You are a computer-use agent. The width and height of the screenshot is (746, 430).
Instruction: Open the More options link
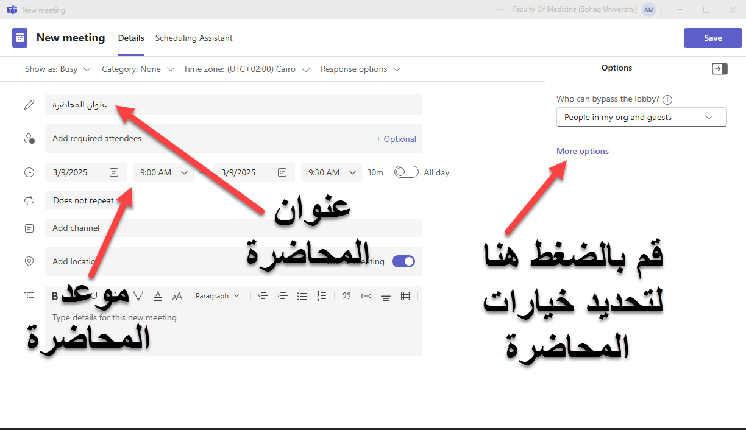582,151
